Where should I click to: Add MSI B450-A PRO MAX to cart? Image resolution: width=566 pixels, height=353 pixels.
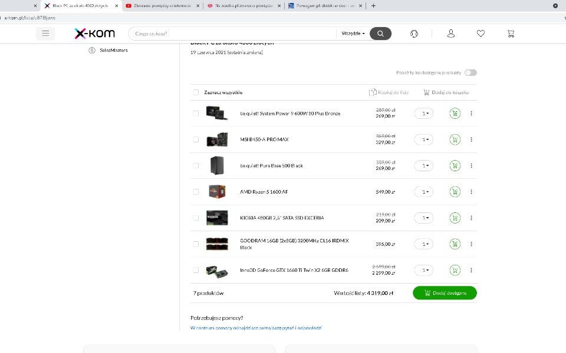[455, 139]
